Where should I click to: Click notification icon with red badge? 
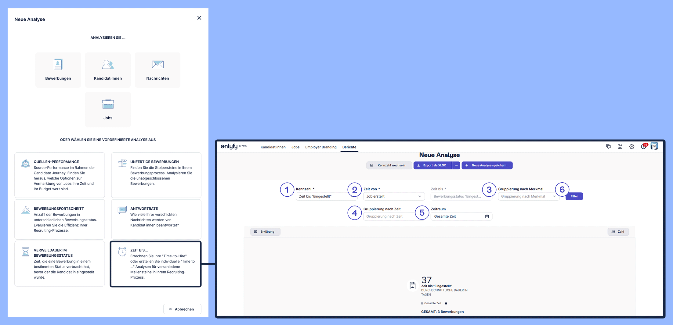[x=643, y=147]
